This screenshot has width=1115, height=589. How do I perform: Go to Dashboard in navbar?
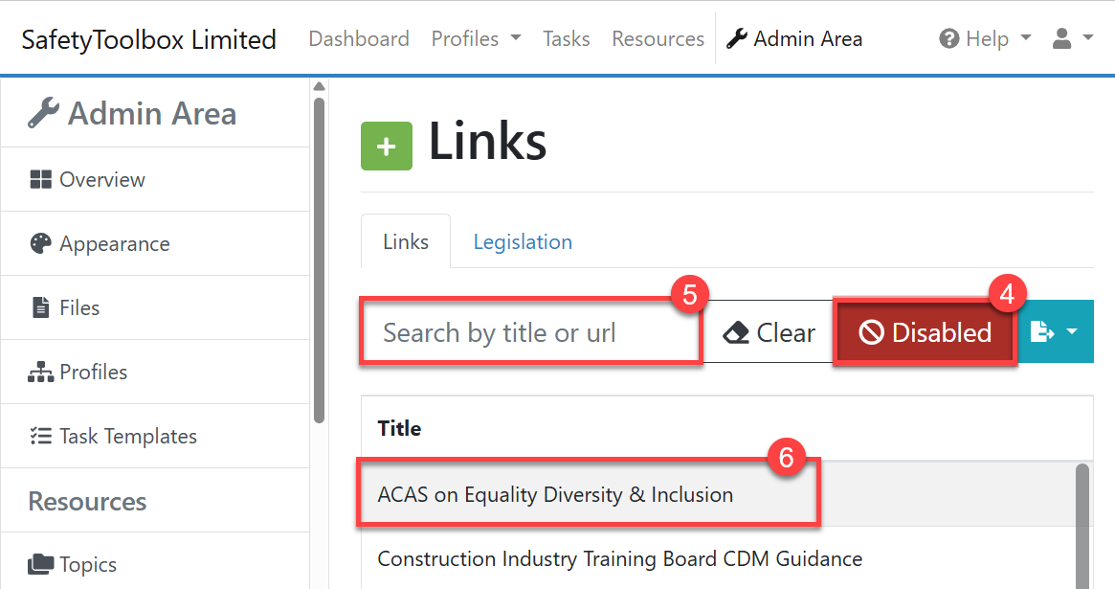359,39
